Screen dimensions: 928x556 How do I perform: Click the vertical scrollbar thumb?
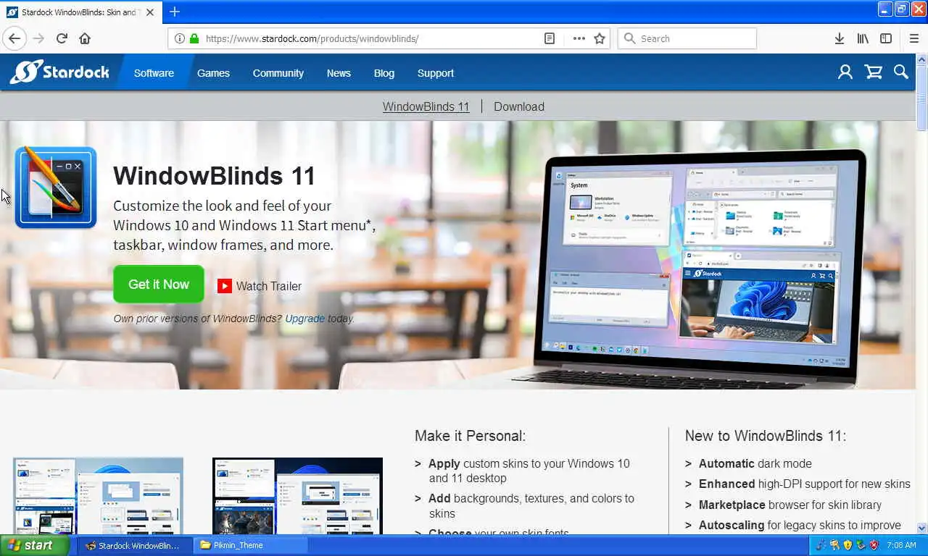(922, 98)
